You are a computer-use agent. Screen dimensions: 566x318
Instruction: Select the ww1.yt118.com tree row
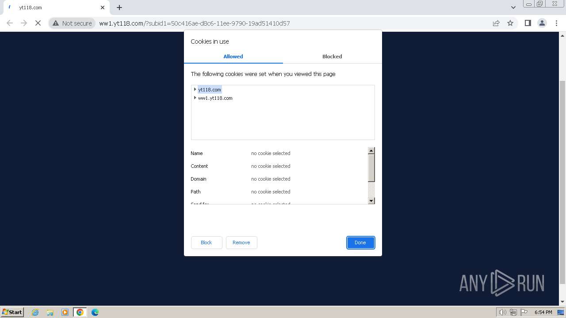point(215,98)
